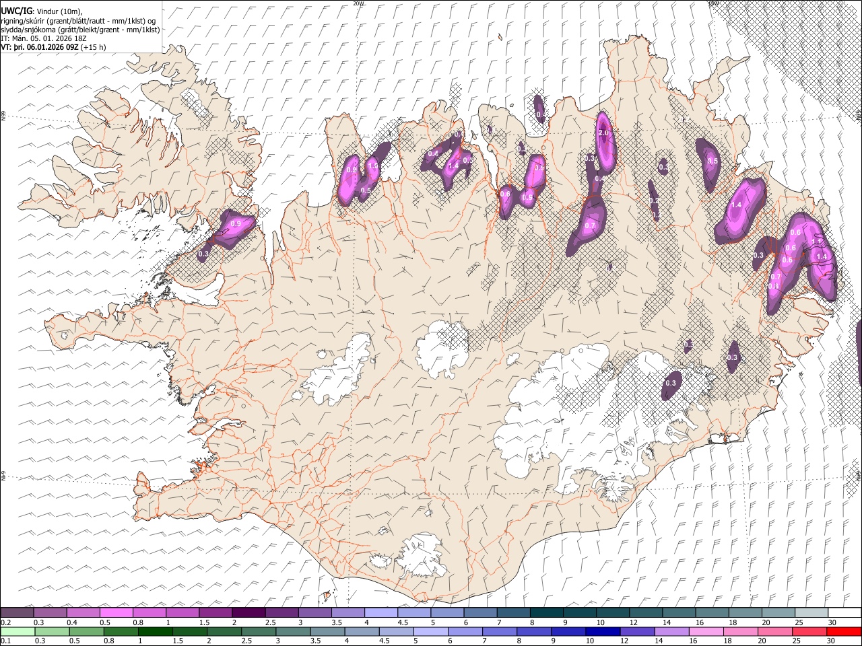Click the '0.9' snowfall value in the west
This screenshot has width=862, height=646.
[x=236, y=223]
